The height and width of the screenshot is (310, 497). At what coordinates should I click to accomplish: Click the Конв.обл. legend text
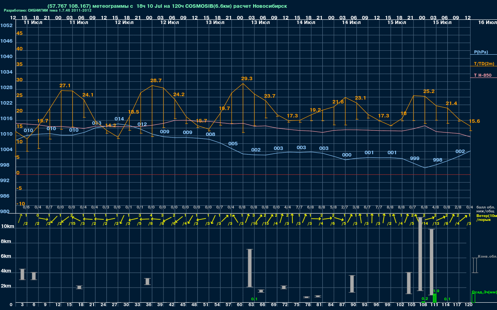[x=487, y=257]
